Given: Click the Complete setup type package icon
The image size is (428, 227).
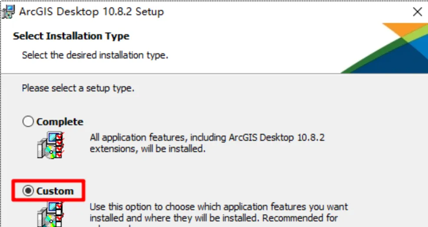Looking at the screenshot, I should coord(51,145).
